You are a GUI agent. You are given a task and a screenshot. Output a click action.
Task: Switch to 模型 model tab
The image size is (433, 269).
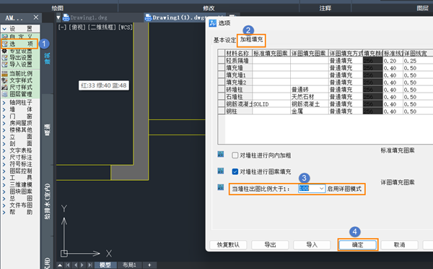(x=105, y=265)
